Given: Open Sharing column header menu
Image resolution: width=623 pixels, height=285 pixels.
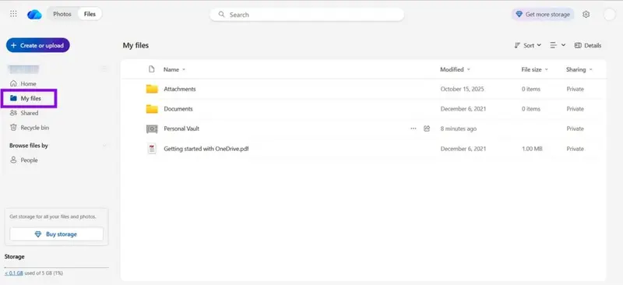Looking at the screenshot, I should (579, 69).
